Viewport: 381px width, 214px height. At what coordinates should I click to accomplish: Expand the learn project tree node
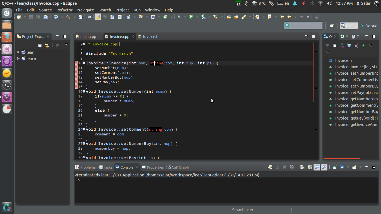pos(18,59)
